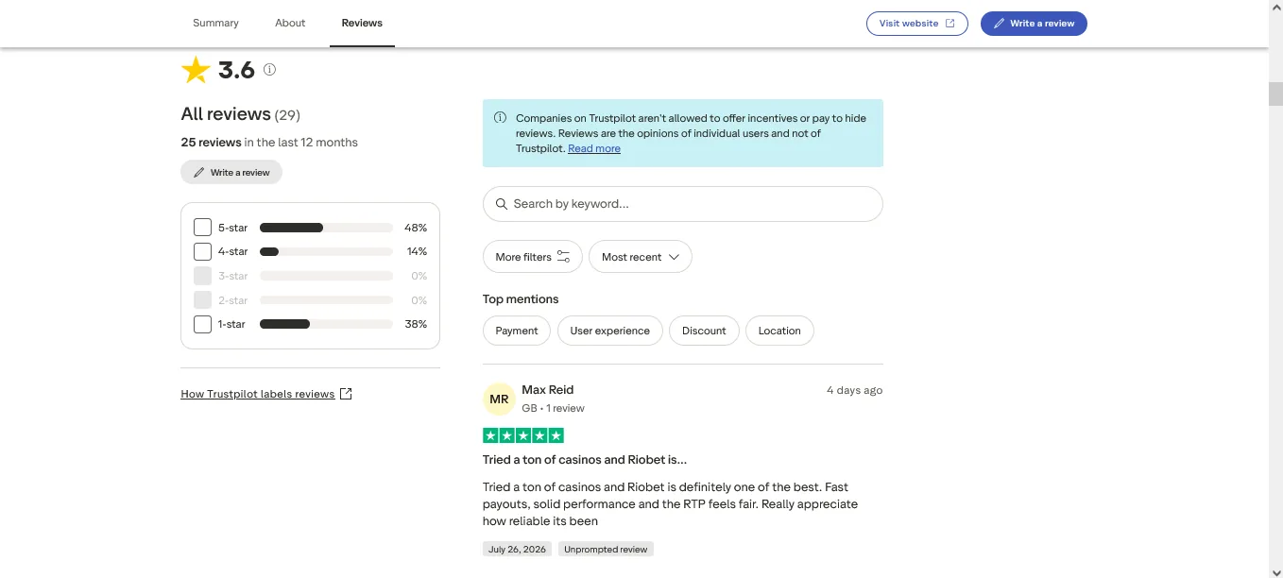The image size is (1283, 578).
Task: Filter by User experience top mention
Action: pyautogui.click(x=610, y=331)
